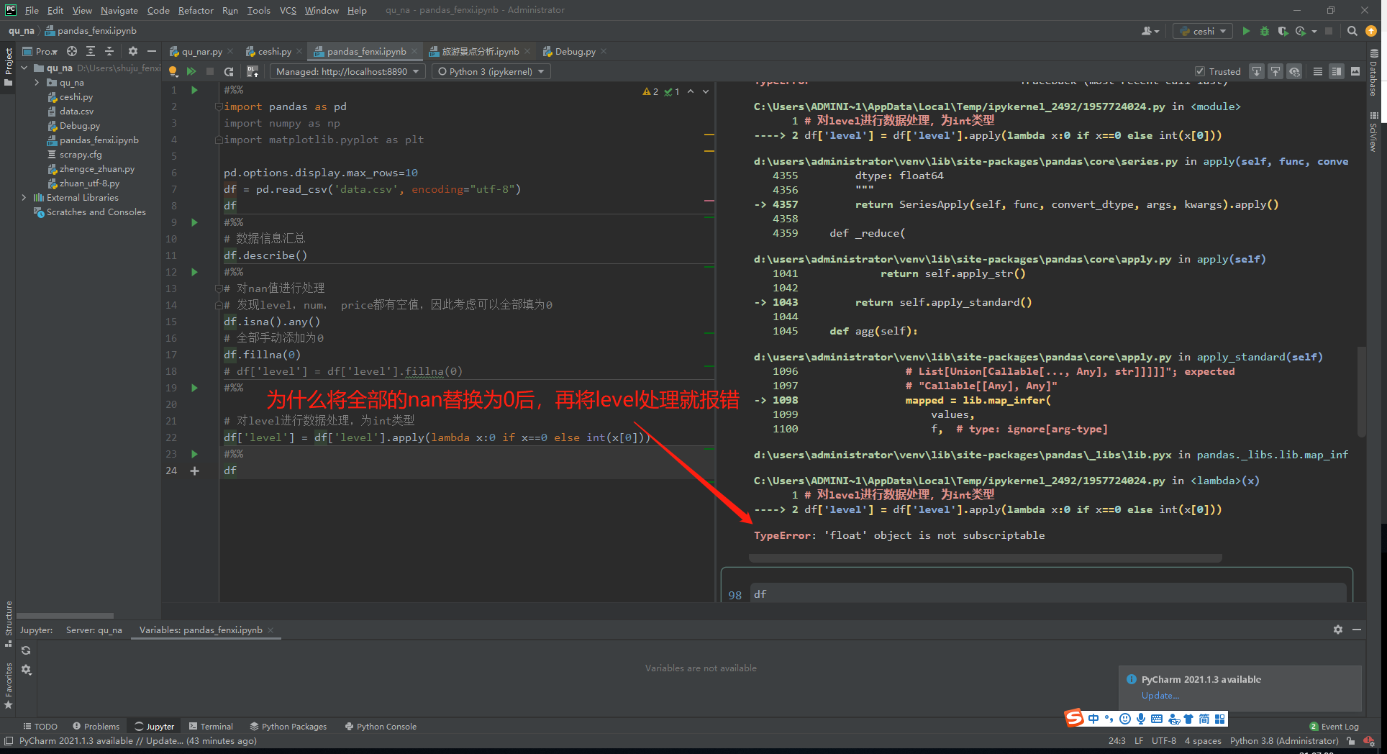Open the Code With Me user dropdown
This screenshot has width=1387, height=754.
[1150, 31]
